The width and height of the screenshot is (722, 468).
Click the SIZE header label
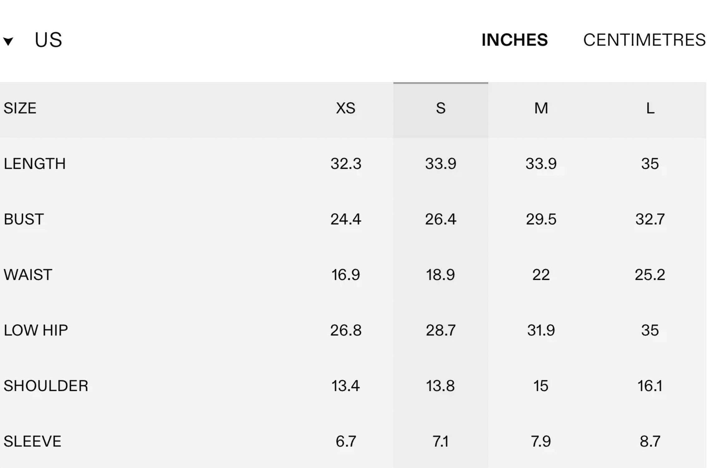pos(20,108)
